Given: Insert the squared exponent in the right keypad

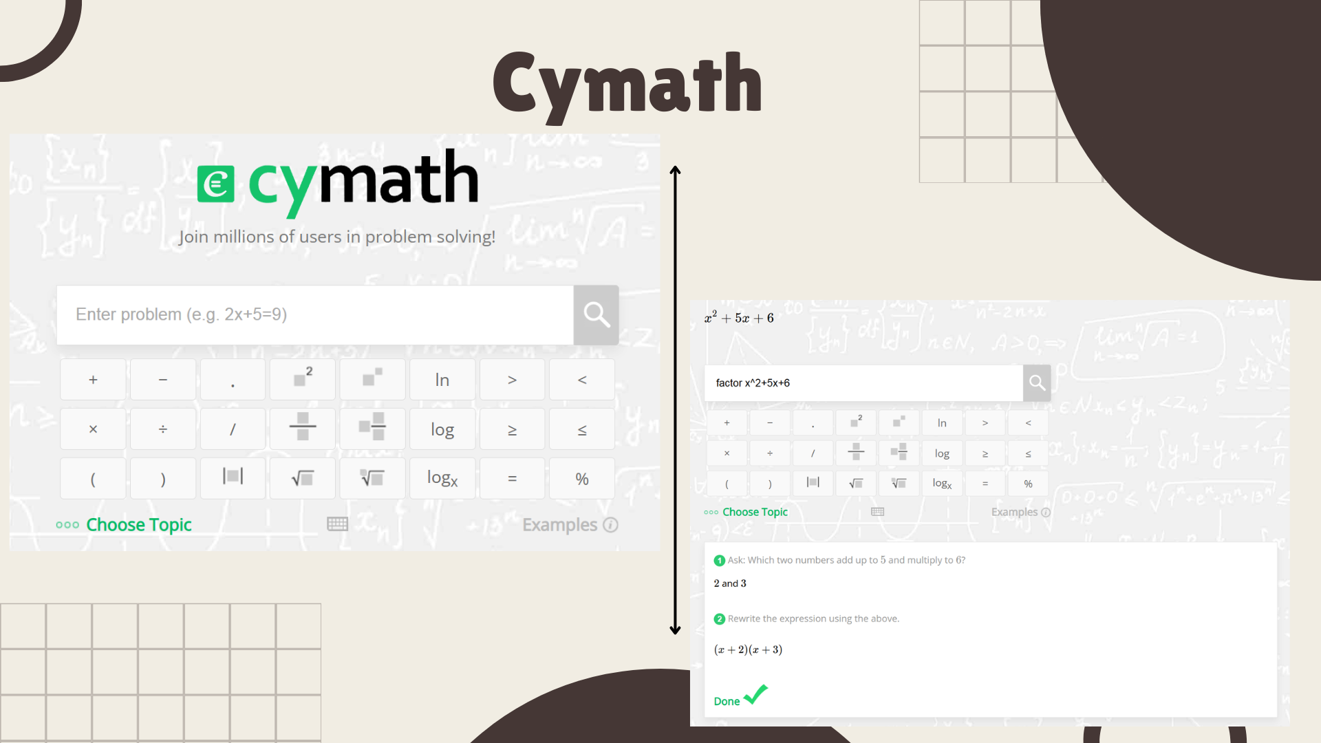Looking at the screenshot, I should point(856,423).
